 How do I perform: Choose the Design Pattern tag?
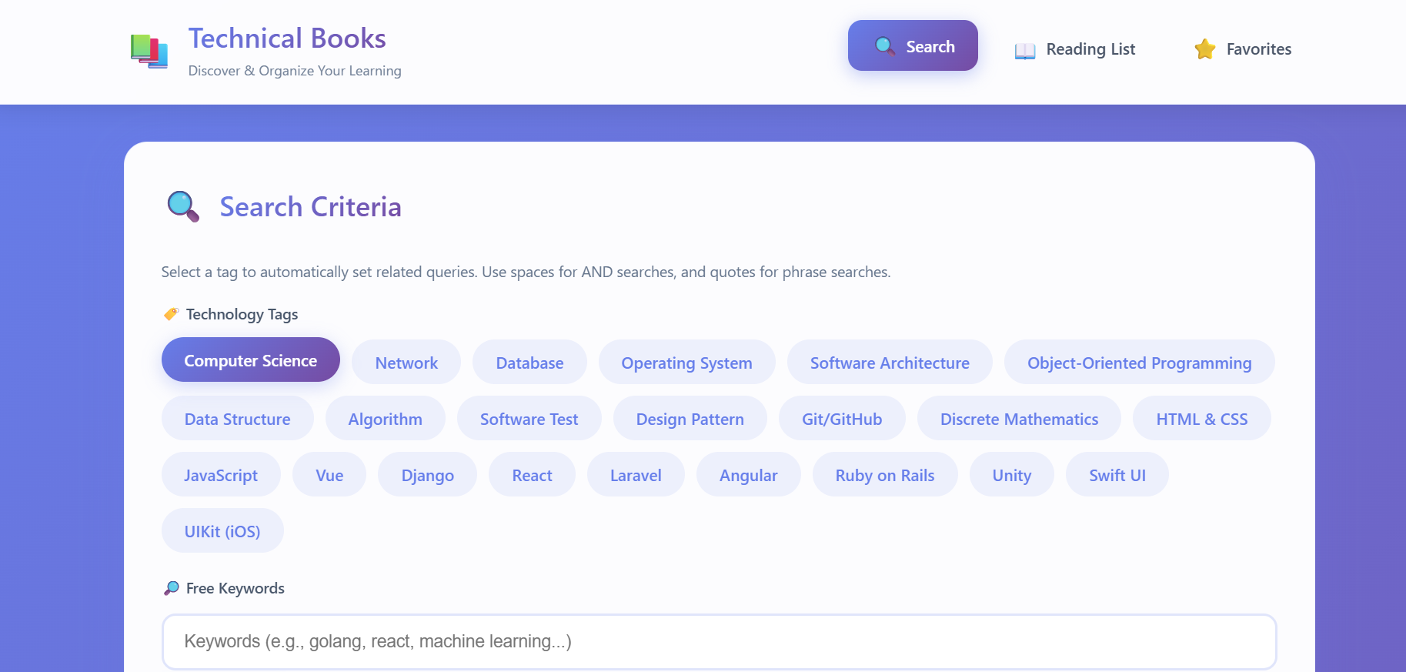point(690,418)
